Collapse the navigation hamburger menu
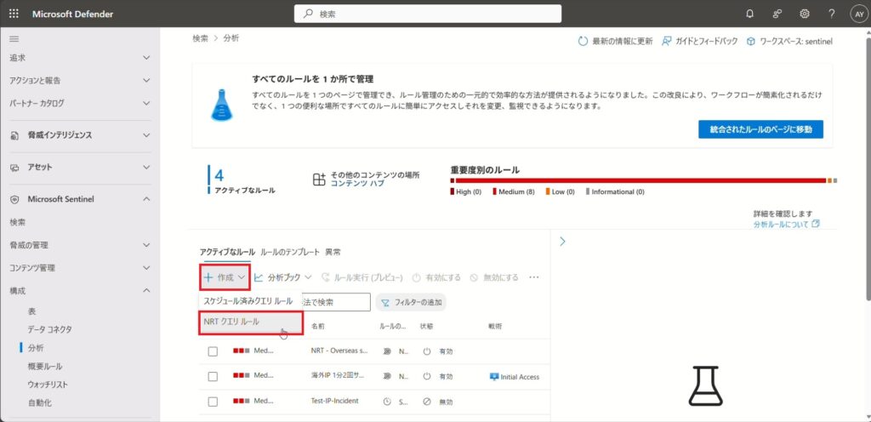This screenshot has width=871, height=422. [14, 39]
